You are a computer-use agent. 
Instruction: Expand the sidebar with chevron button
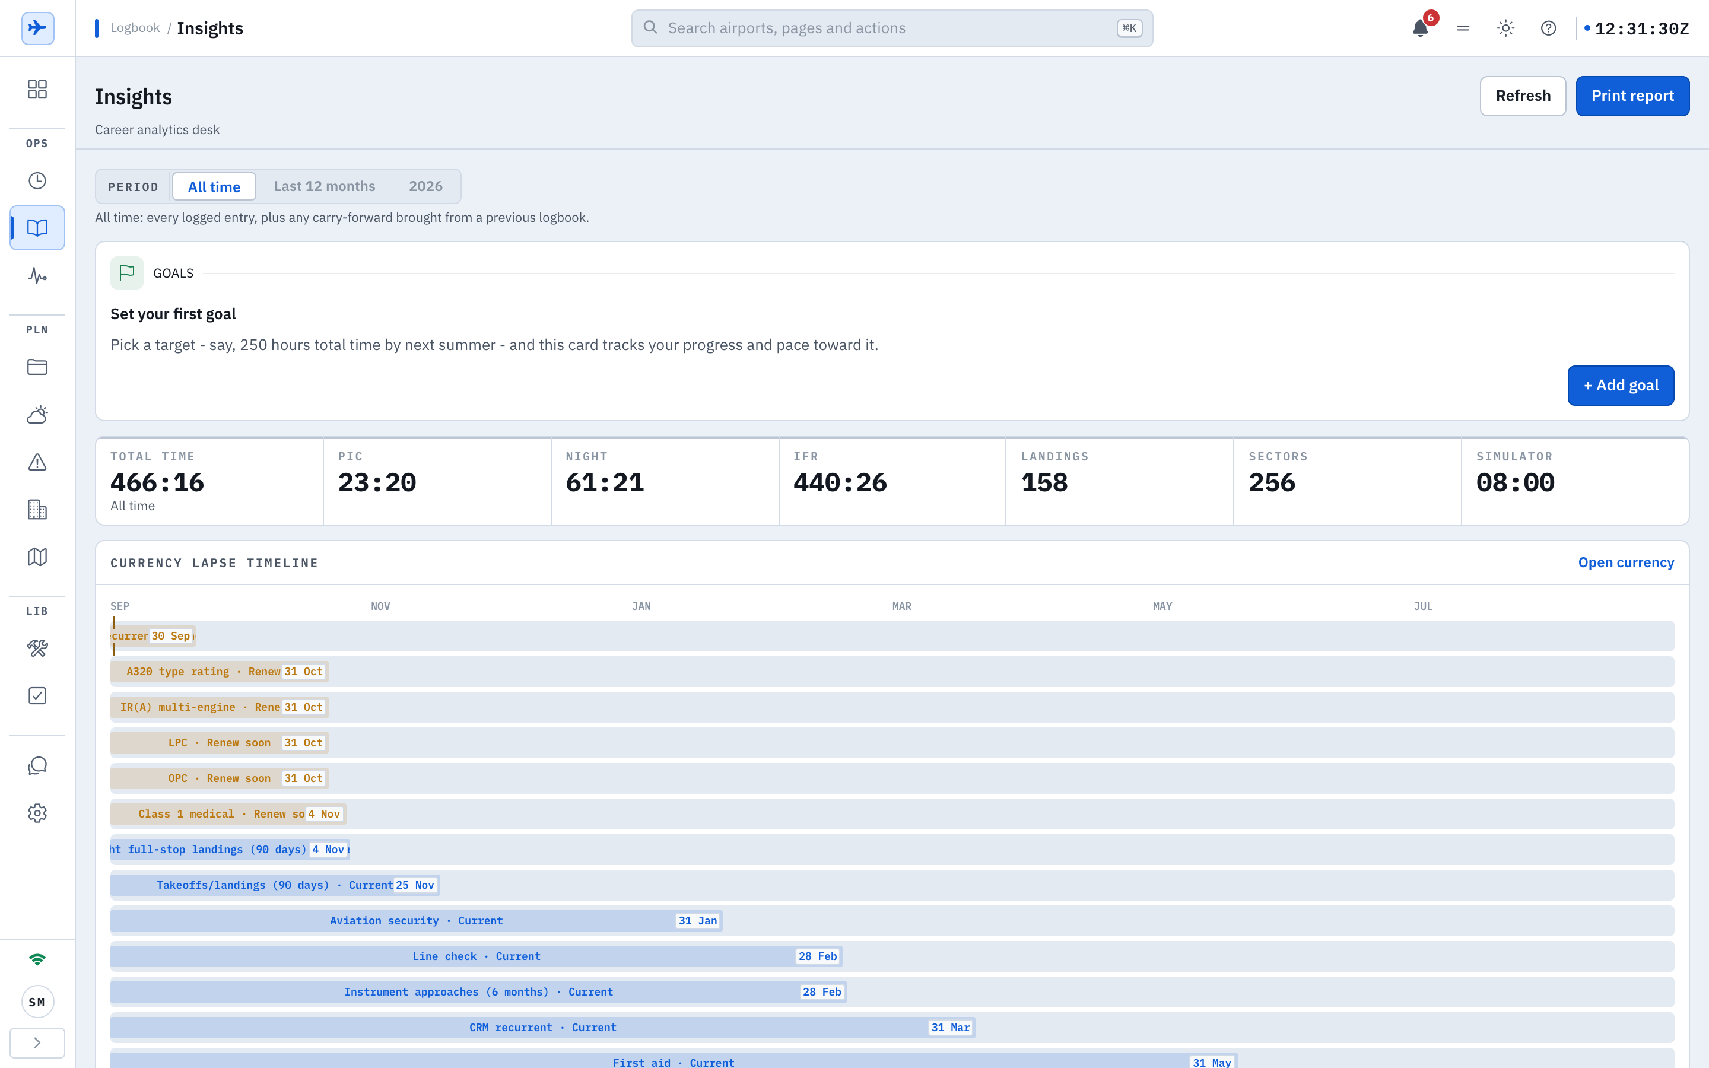37,1042
